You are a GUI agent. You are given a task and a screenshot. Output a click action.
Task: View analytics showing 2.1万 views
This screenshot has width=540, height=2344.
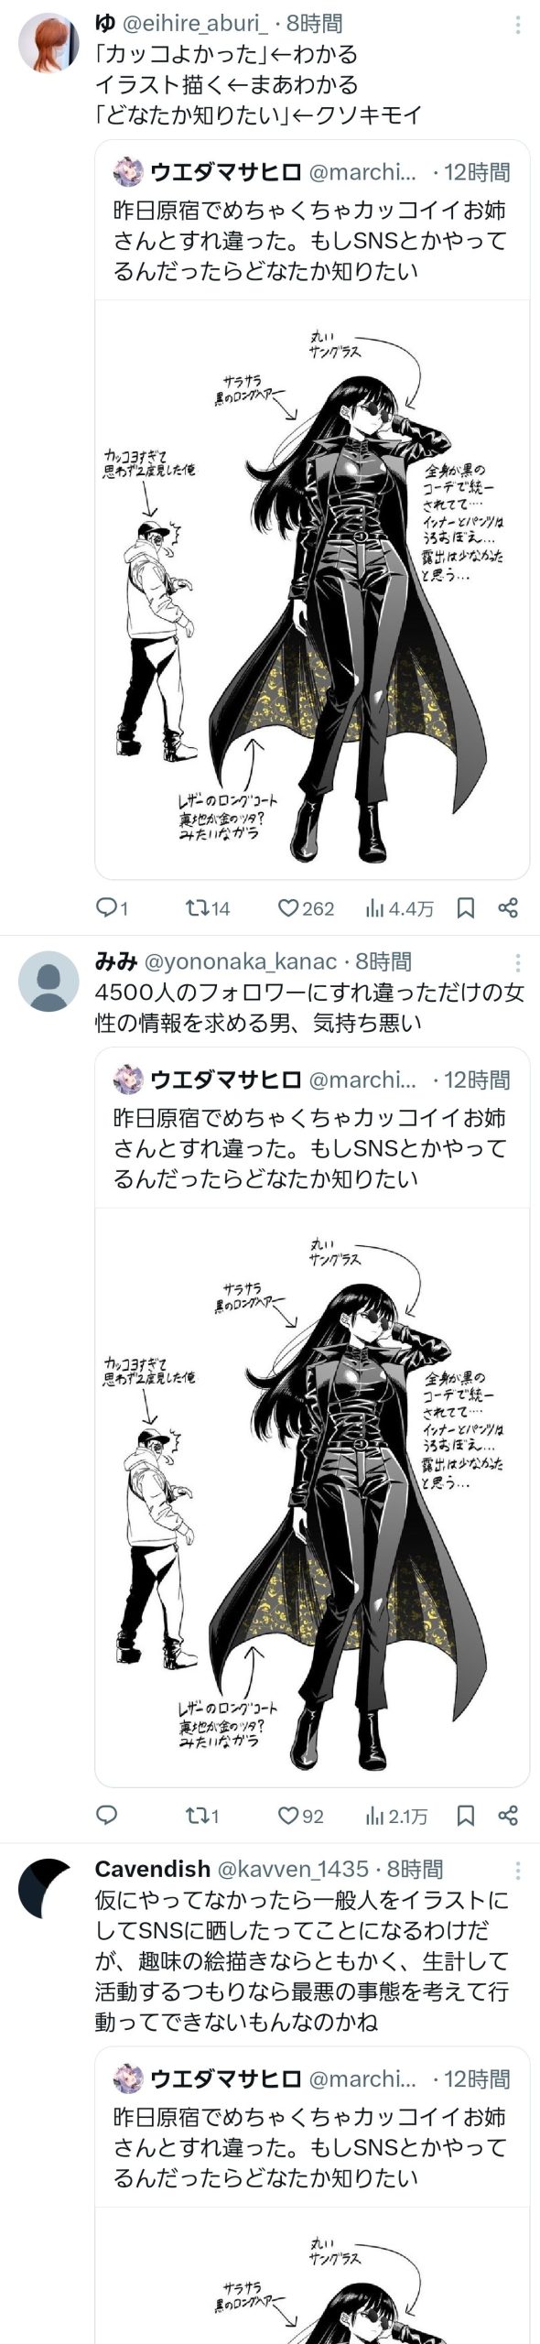coord(396,1815)
